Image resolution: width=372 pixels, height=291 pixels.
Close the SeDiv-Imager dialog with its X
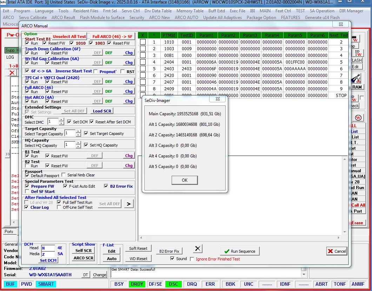pos(218,99)
